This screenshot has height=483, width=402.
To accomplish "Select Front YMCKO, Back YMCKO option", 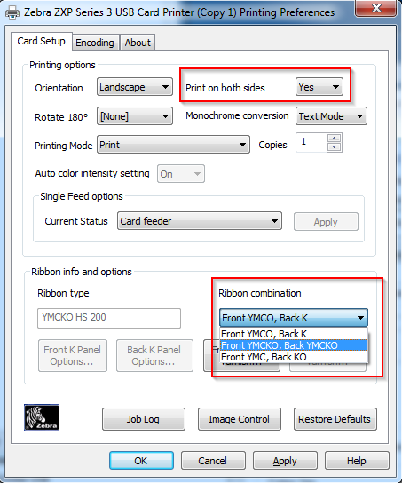I will (294, 345).
